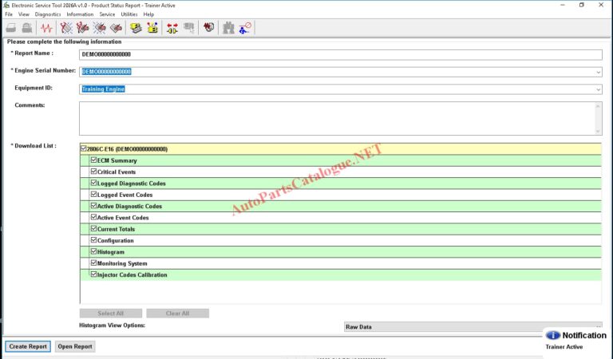Image resolution: width=613 pixels, height=359 pixels.
Task: Toggle the Logged Diagnostic Codes checkbox
Action: click(x=93, y=183)
